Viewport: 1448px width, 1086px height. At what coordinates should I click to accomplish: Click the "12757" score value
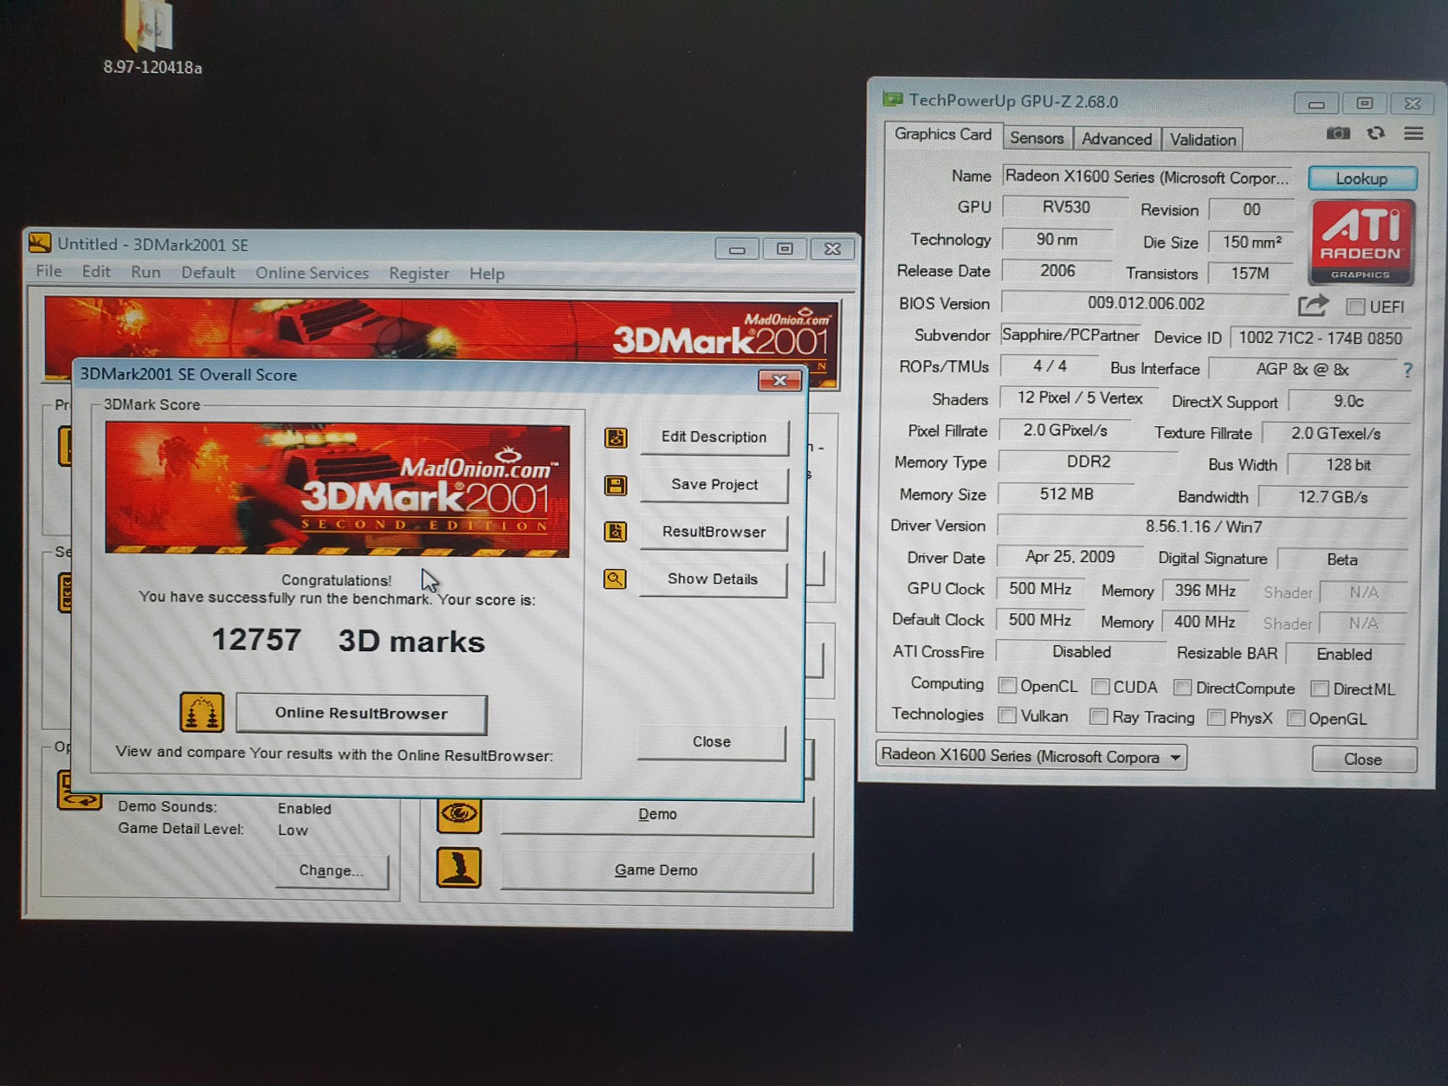pos(256,640)
